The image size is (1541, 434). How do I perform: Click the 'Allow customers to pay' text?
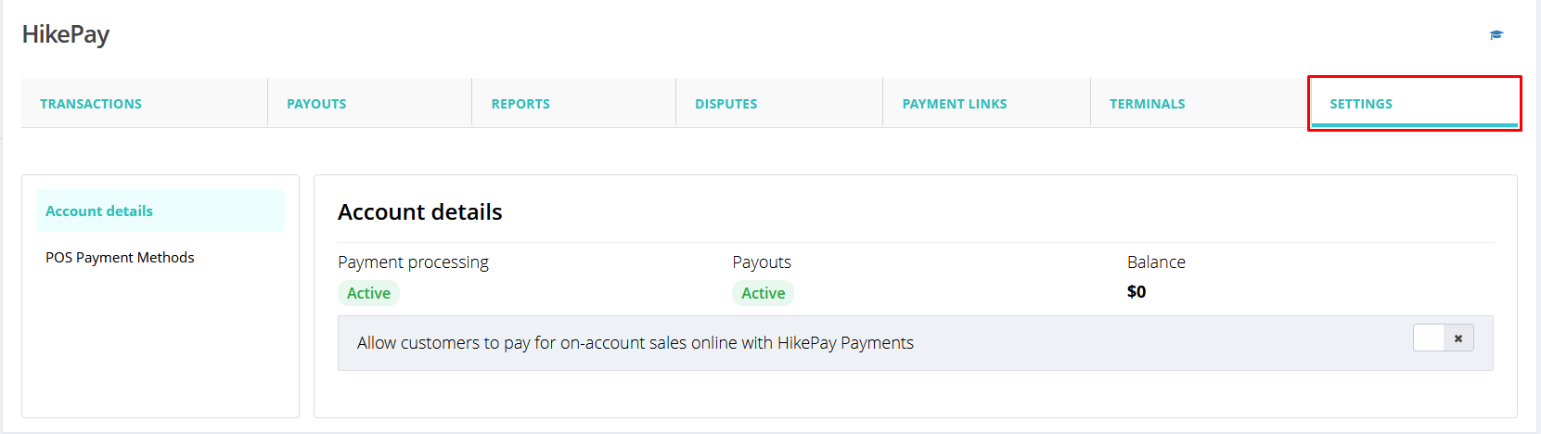(x=635, y=343)
